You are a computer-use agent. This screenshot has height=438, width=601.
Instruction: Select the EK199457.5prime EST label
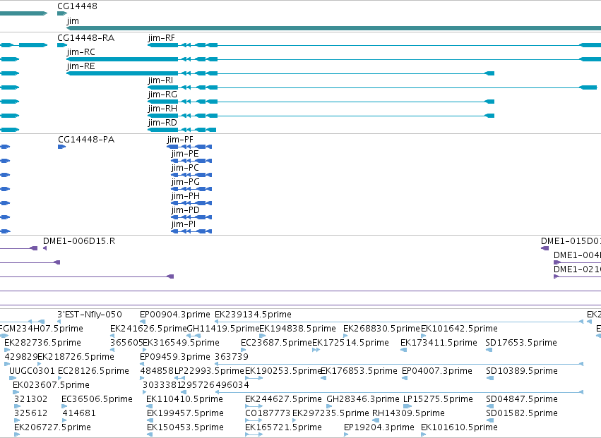coord(185,414)
